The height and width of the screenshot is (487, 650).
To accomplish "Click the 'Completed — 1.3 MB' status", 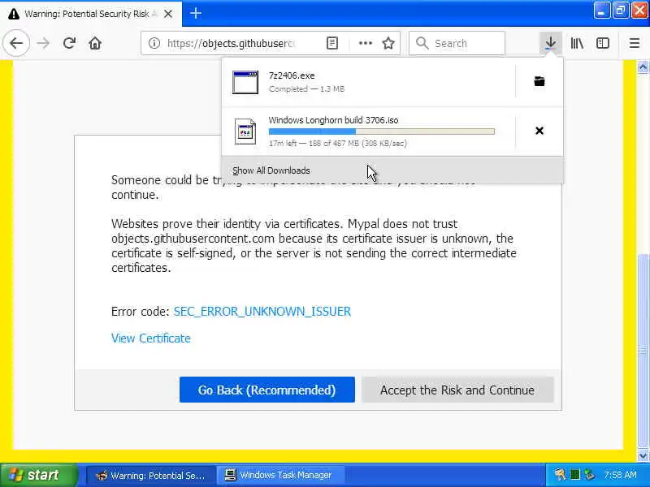I will (307, 89).
